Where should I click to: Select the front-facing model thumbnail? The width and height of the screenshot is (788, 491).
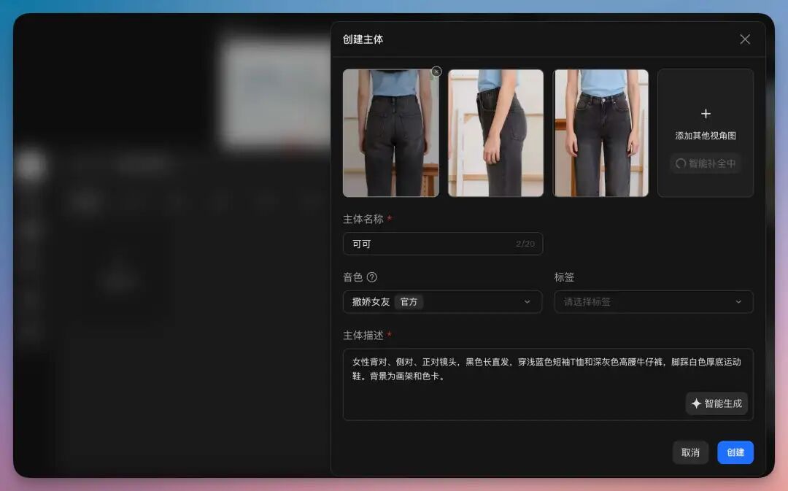click(600, 132)
